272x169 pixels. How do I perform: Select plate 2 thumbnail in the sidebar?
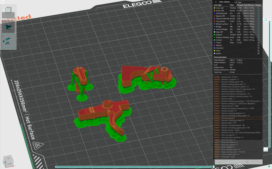pyautogui.click(x=8, y=41)
